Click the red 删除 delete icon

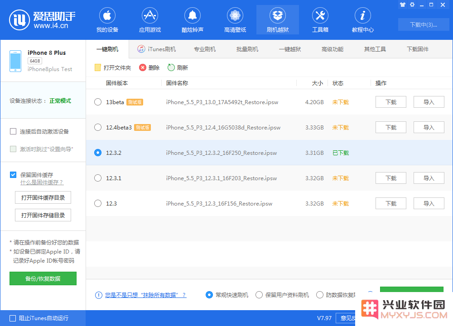[x=142, y=67]
